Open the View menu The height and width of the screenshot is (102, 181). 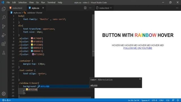[x=31, y=3]
